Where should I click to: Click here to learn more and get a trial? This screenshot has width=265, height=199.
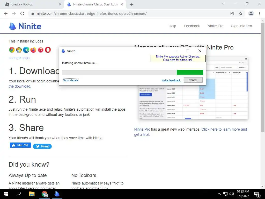pyautogui.click(x=190, y=132)
